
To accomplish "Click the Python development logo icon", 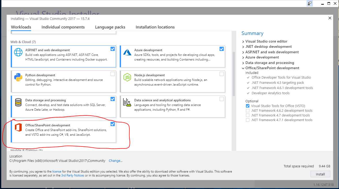I will pos(18,77).
